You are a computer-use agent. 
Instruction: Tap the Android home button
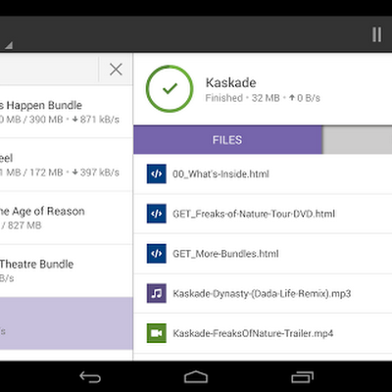pos(196,377)
